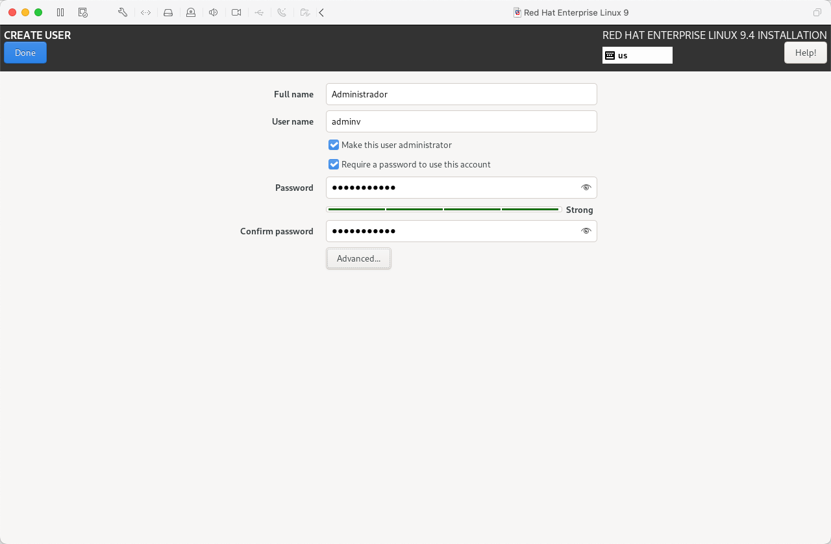Screen dimensions: 831x544
Task: Click the password strength bar
Action: 443,210
